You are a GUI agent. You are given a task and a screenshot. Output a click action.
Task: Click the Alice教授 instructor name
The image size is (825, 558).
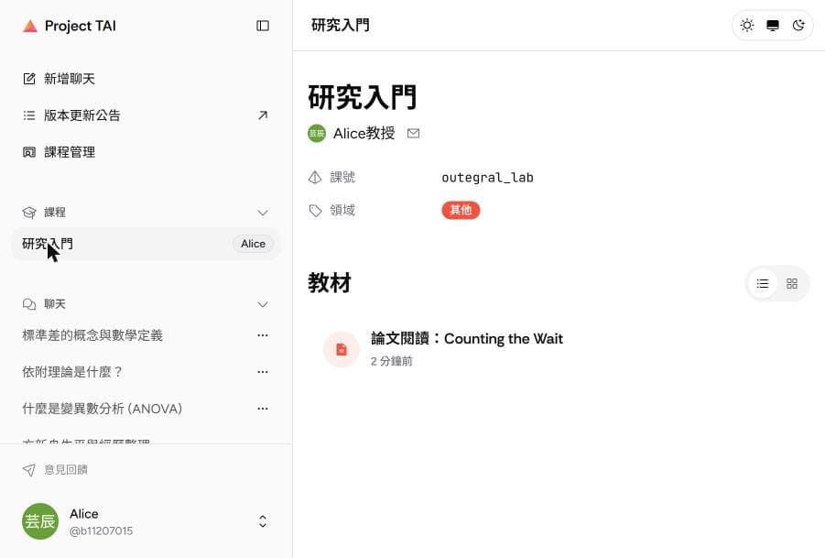click(x=364, y=133)
